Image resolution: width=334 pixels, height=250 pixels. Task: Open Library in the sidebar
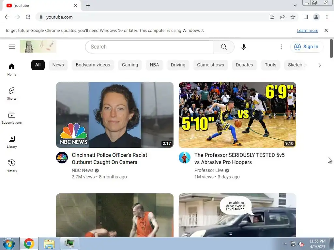[x=12, y=142]
